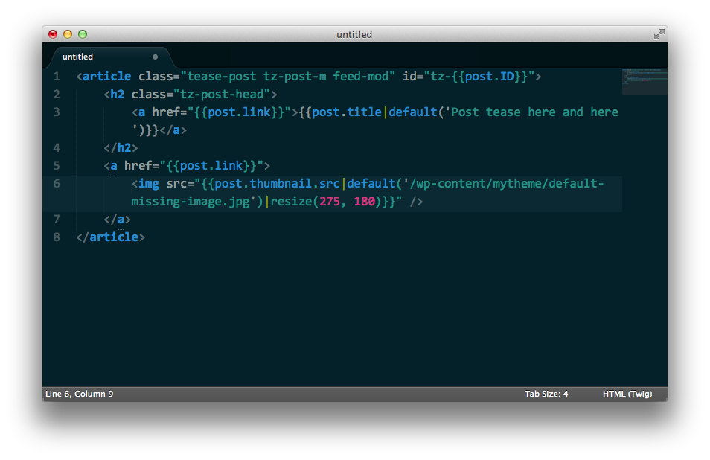Click the number 180 in resize call
This screenshot has height=460, width=710.
click(365, 202)
